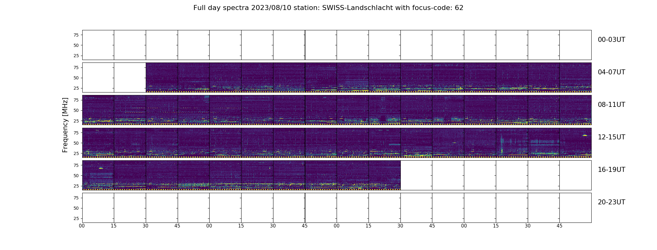Click the 75 tick of the 08-11UT row
Image resolution: width=657 pixels, height=250 pixels.
[x=76, y=100]
